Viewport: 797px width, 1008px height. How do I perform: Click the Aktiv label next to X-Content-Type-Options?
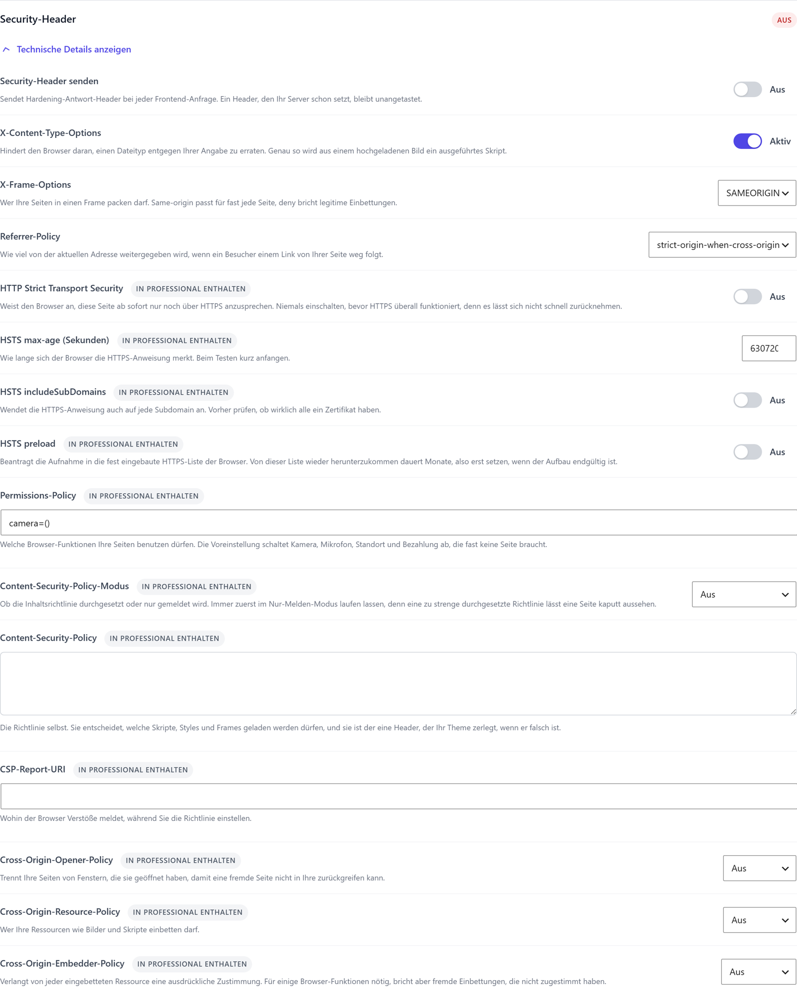pos(780,141)
